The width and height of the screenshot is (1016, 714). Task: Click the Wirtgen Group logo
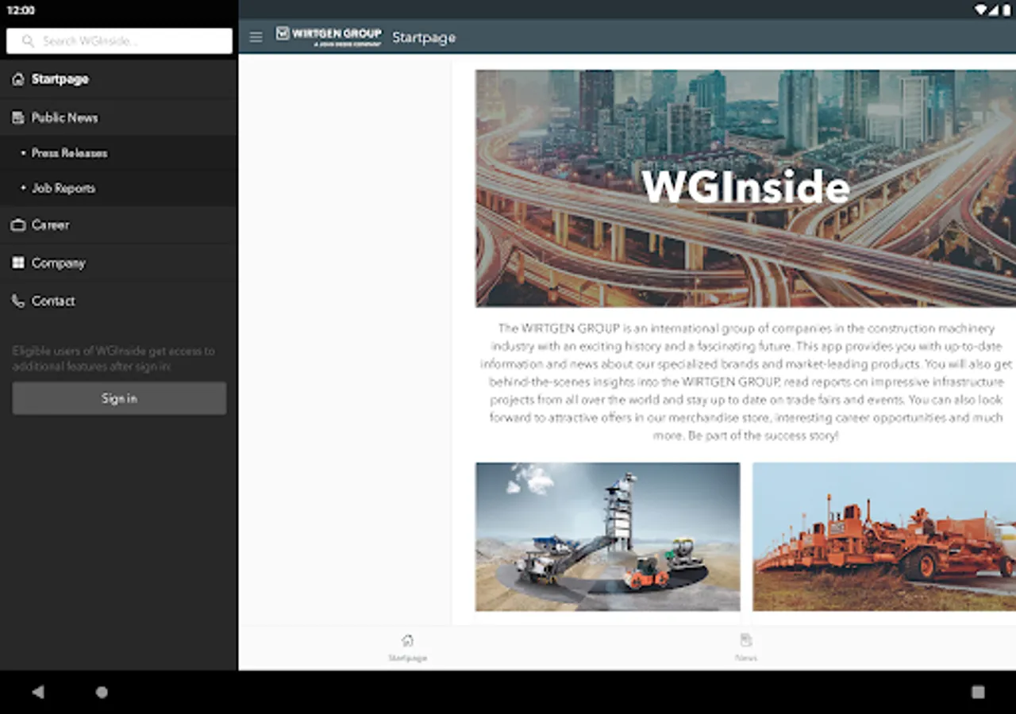pos(329,36)
